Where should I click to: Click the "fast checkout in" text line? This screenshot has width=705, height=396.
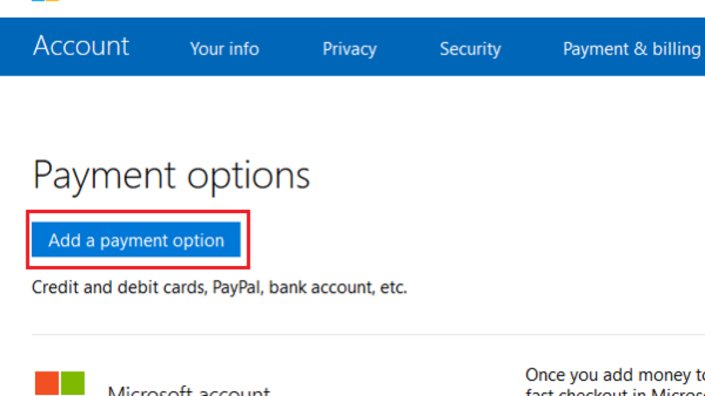[x=615, y=392]
